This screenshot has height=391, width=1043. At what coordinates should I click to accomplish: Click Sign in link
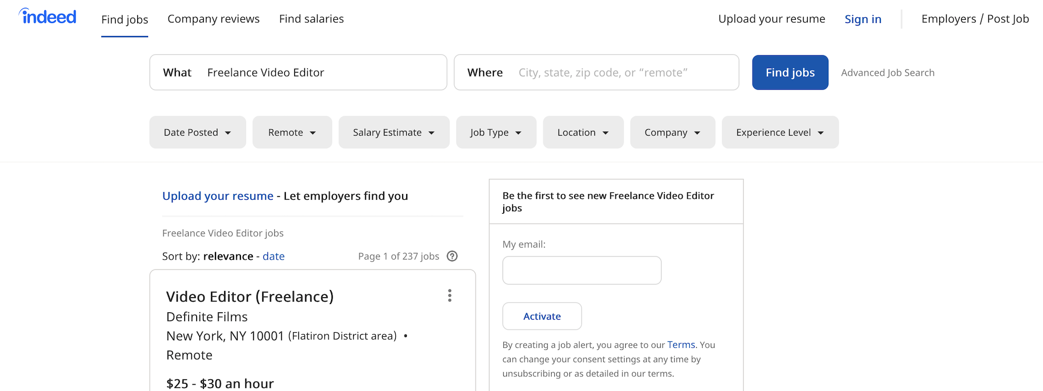863,19
